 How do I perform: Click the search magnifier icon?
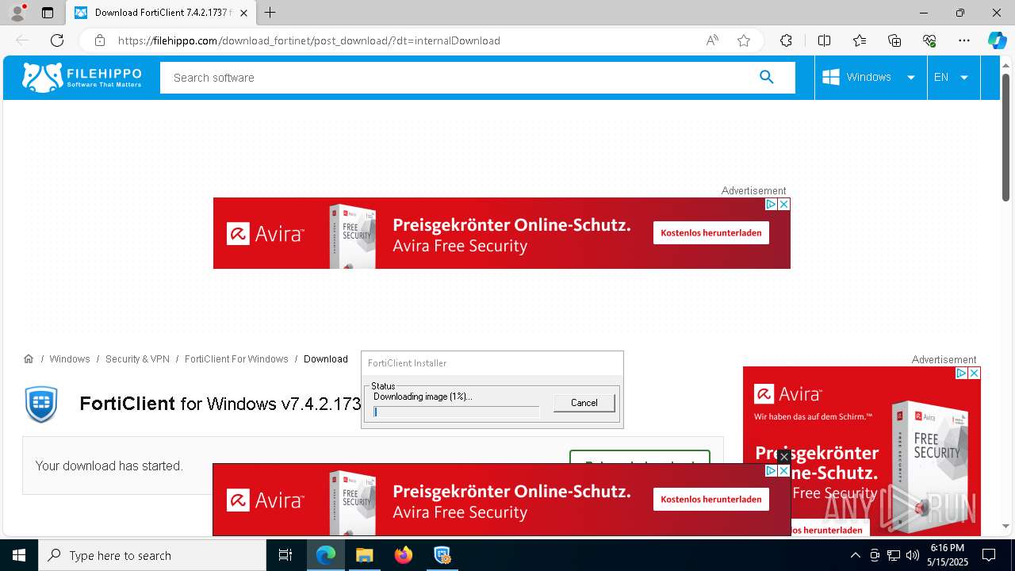coord(766,77)
